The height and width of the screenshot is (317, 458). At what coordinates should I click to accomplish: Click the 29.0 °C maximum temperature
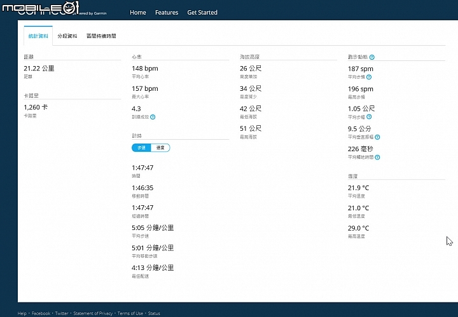tap(358, 228)
